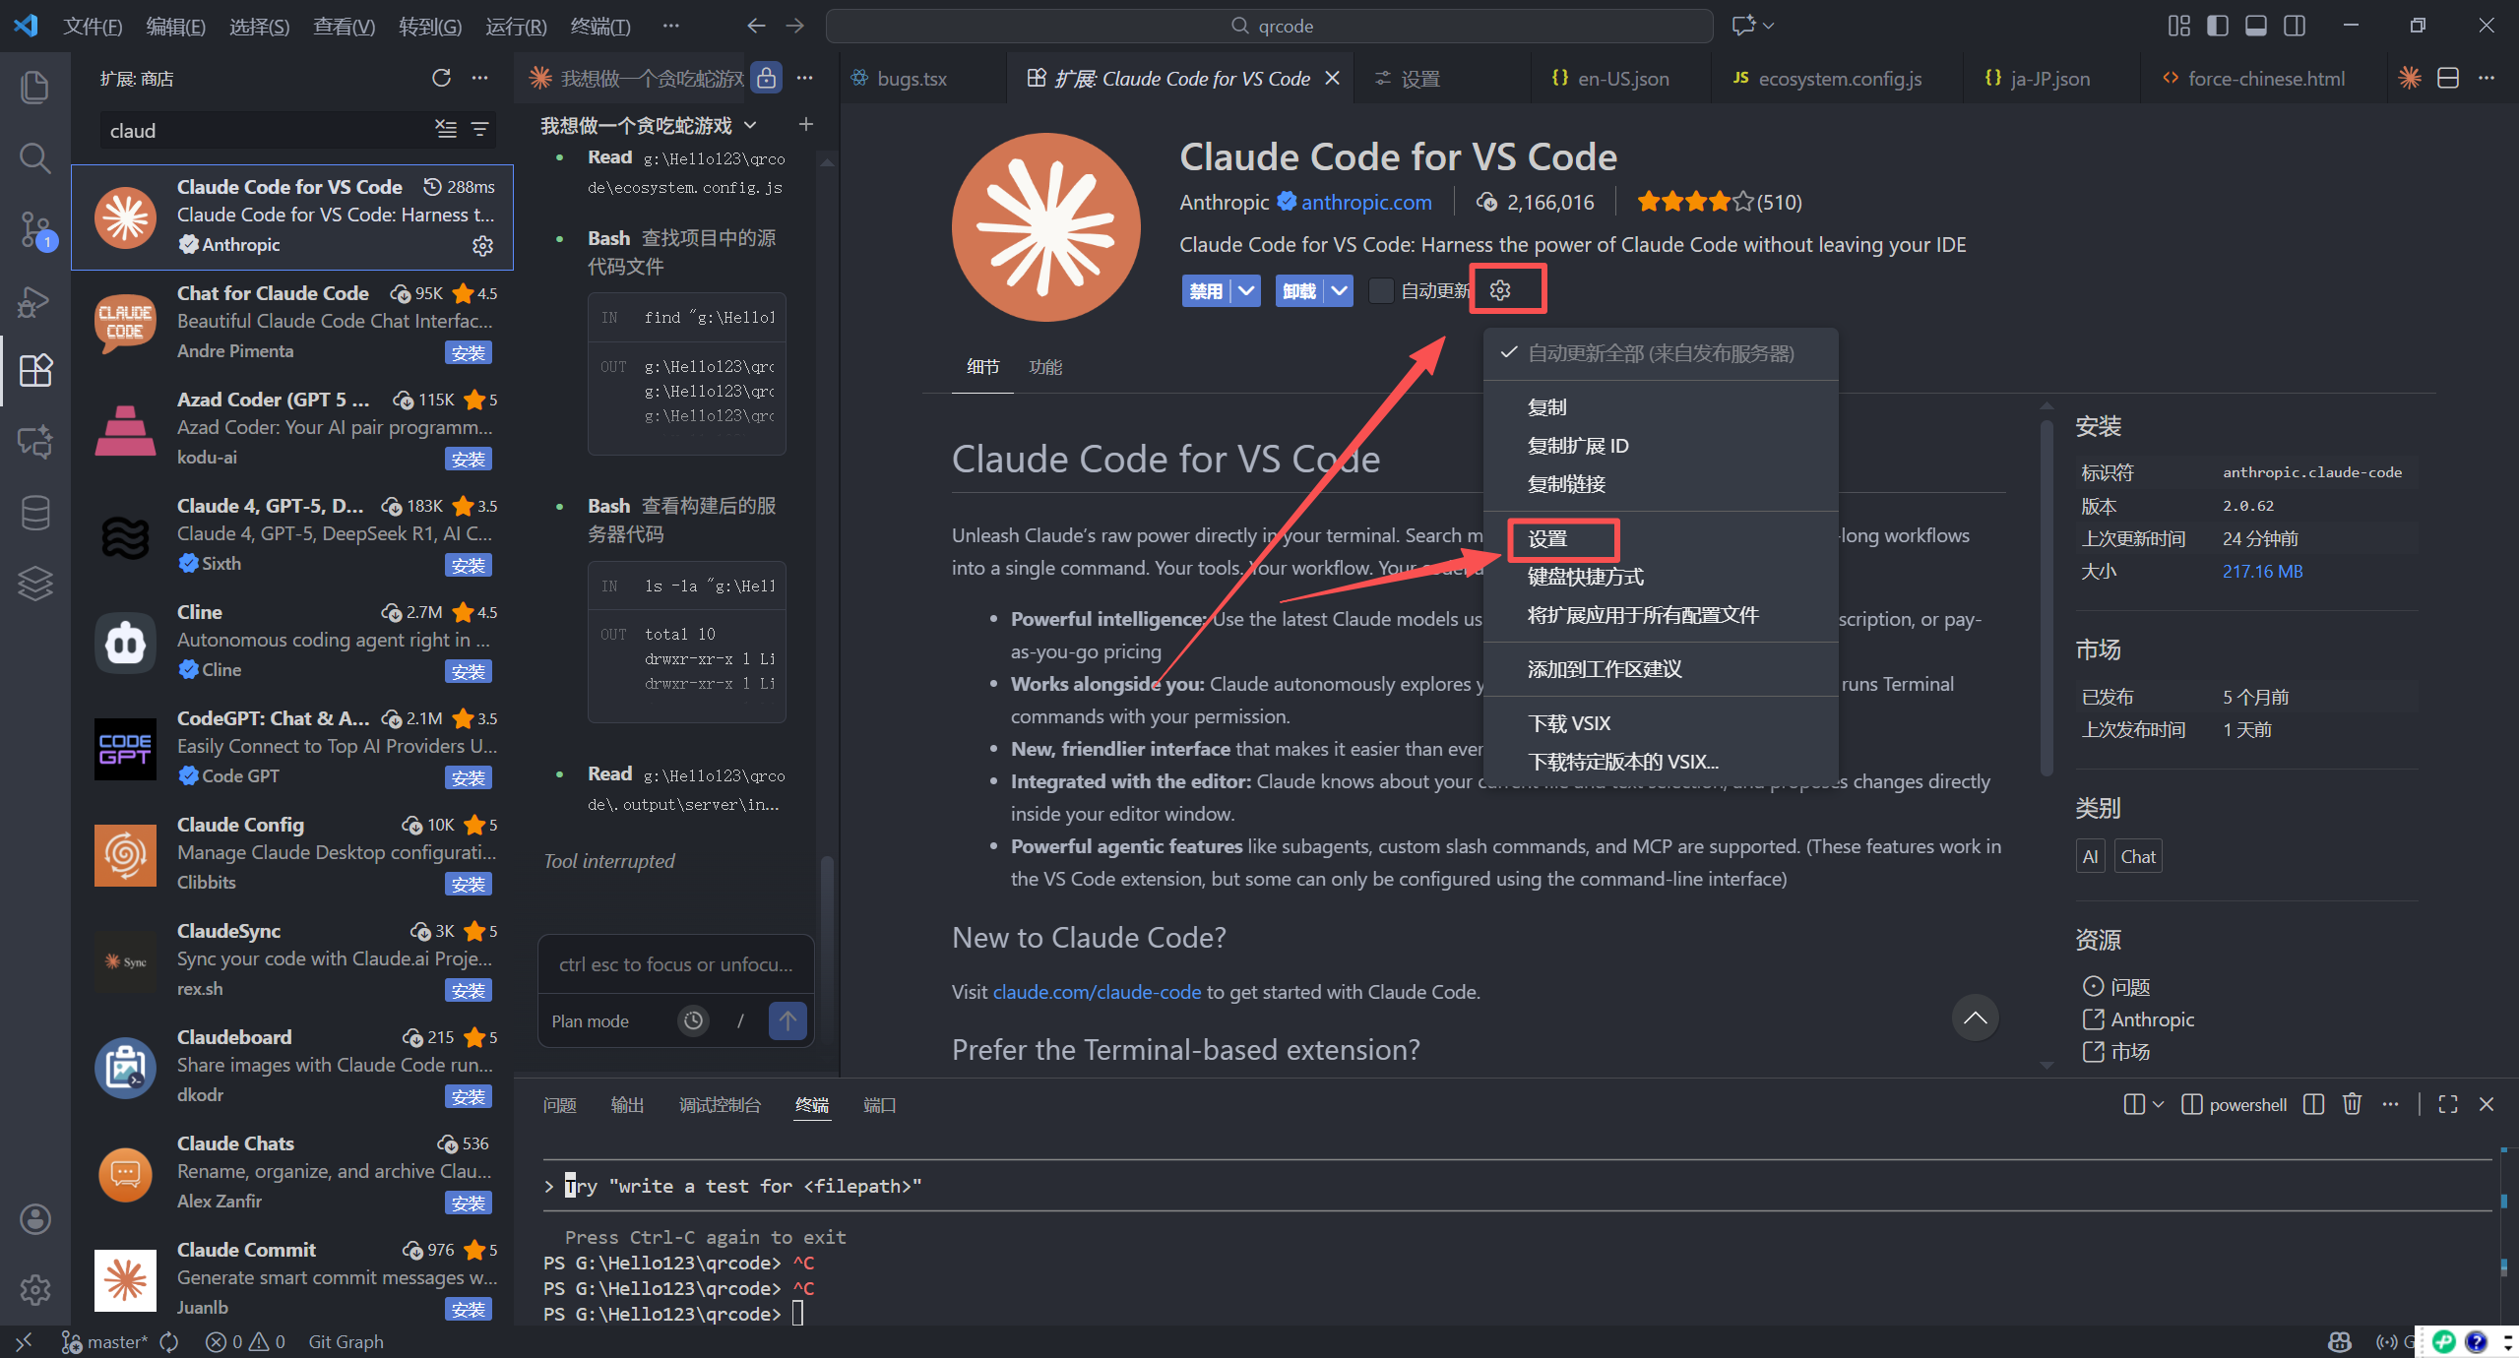Open the 运行 menu
This screenshot has width=2519, height=1358.
pos(516,26)
